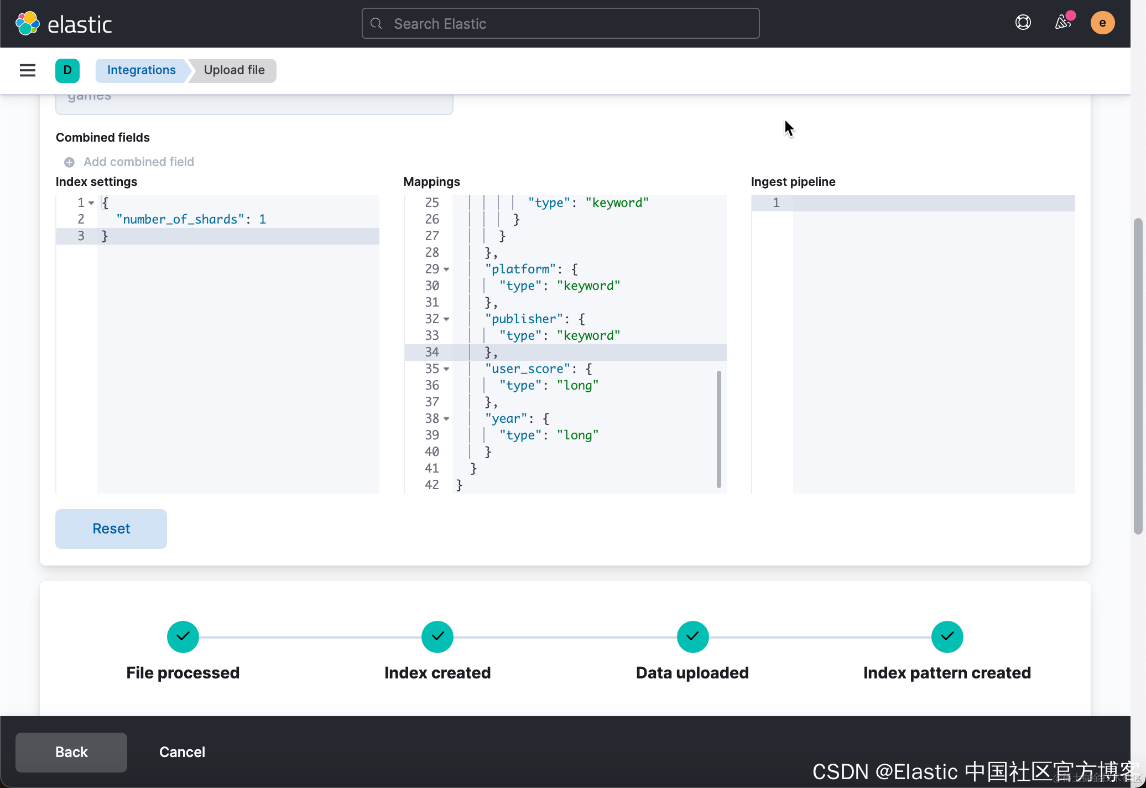This screenshot has height=788, width=1146.
Task: Click the File processed checkmark step
Action: pyautogui.click(x=183, y=637)
